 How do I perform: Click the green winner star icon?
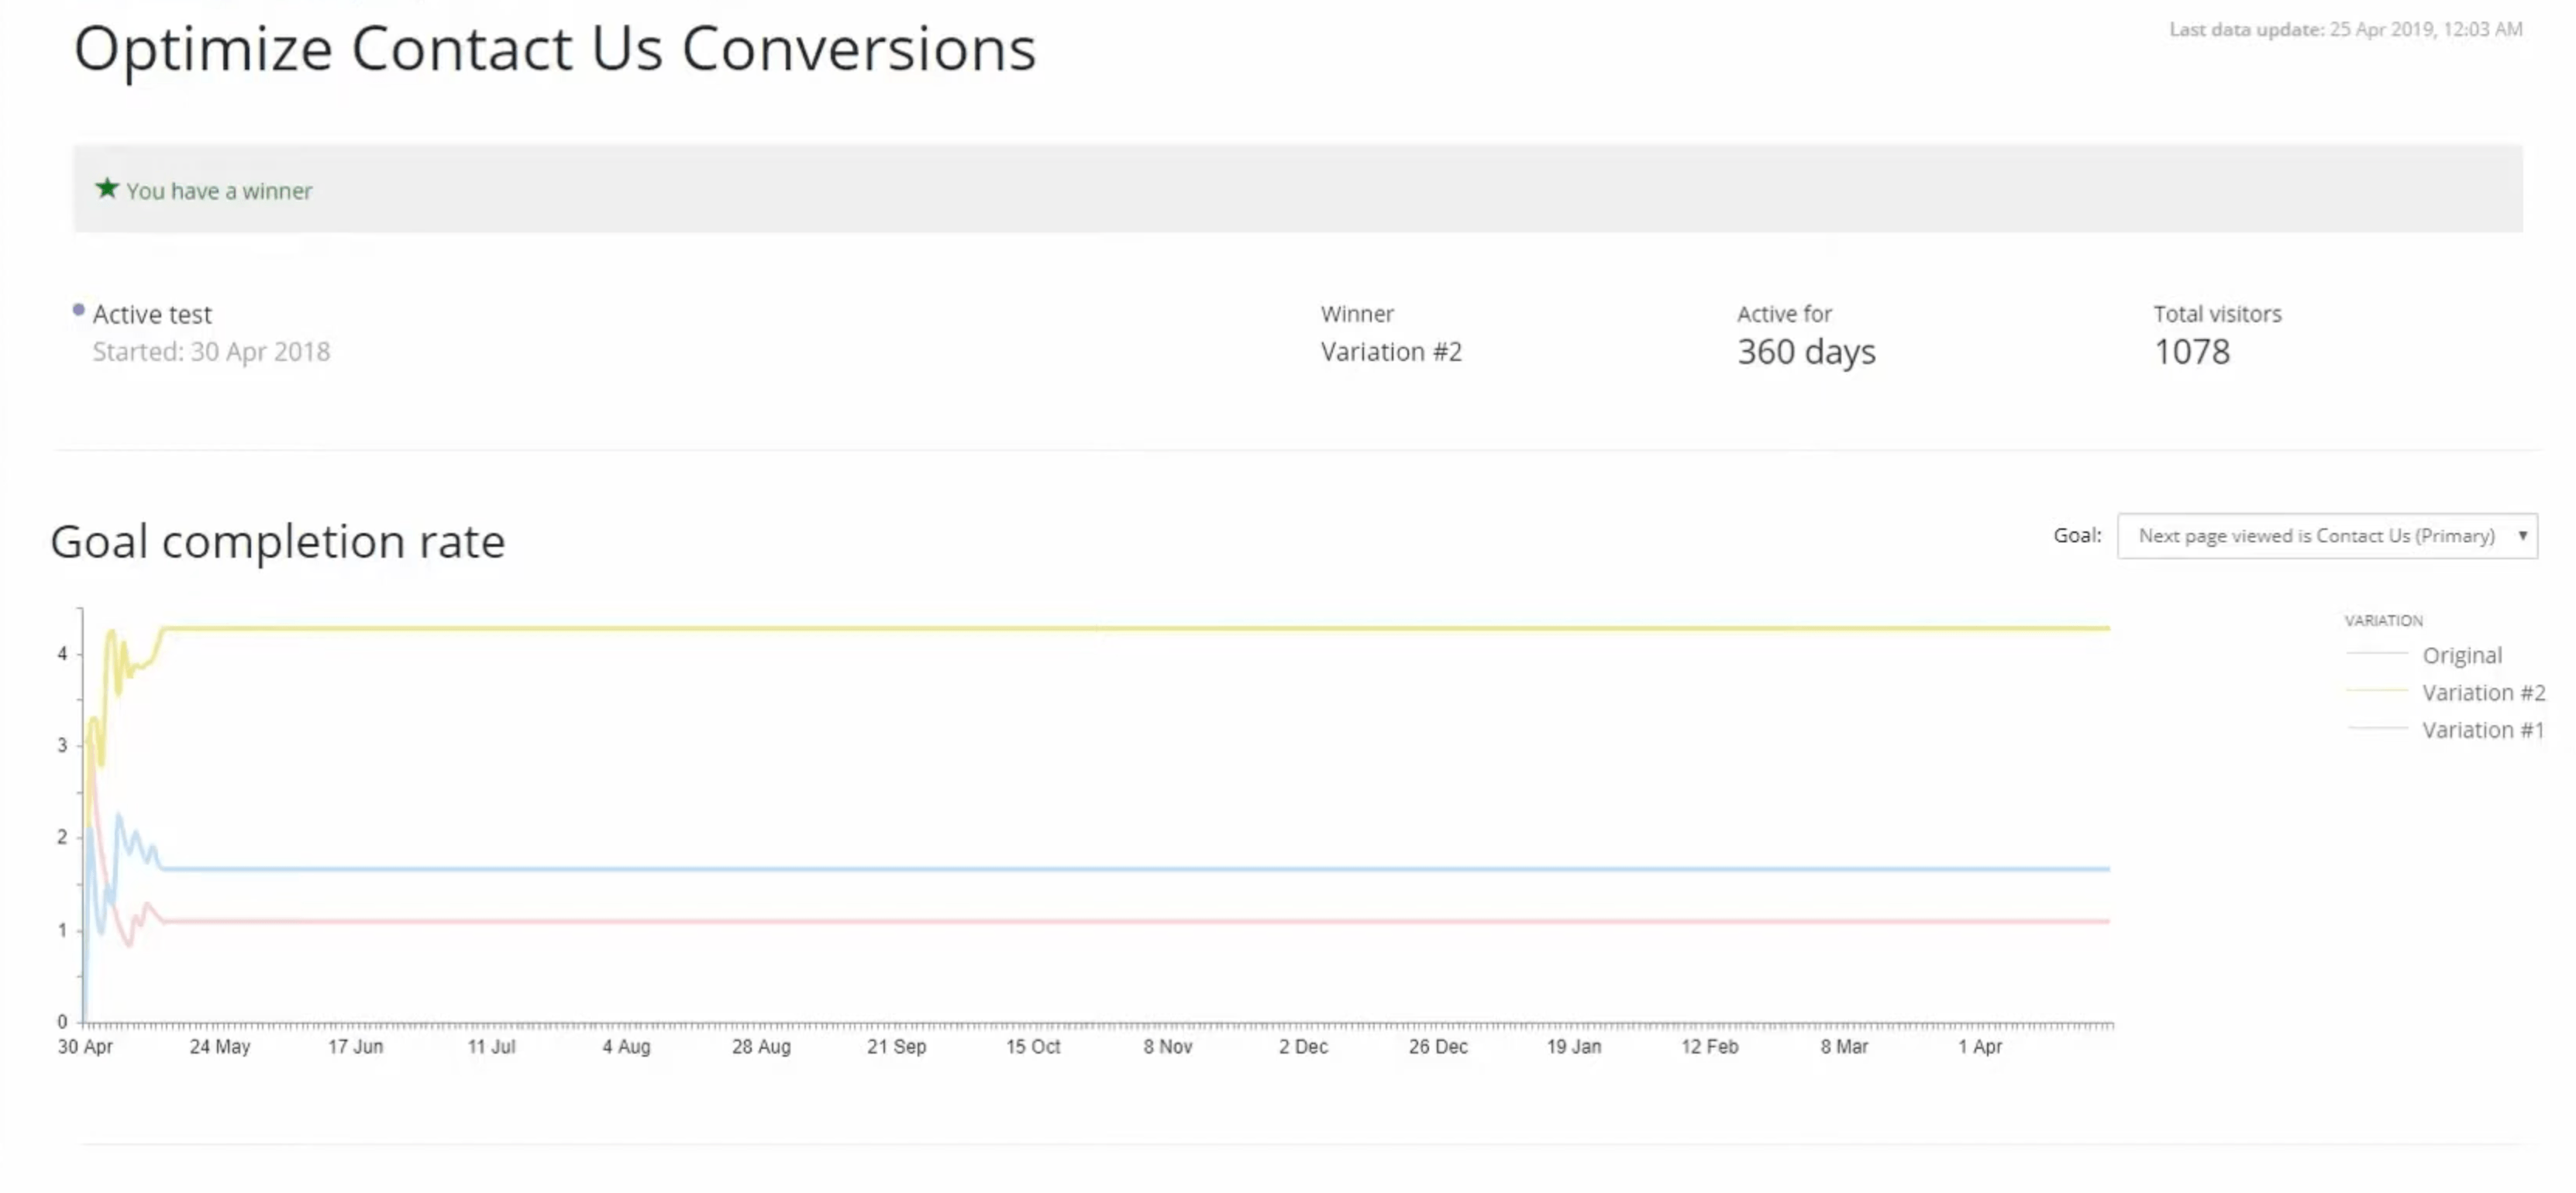click(107, 188)
